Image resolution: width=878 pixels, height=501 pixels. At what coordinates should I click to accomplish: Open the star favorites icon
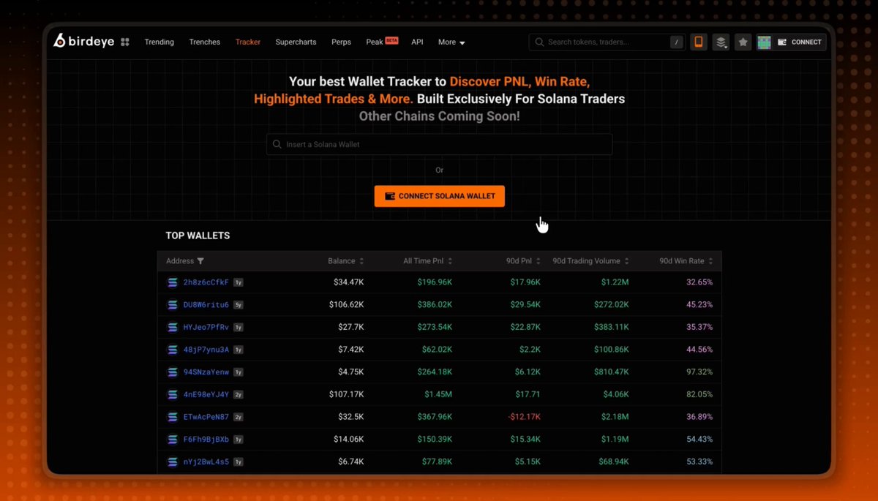(743, 42)
